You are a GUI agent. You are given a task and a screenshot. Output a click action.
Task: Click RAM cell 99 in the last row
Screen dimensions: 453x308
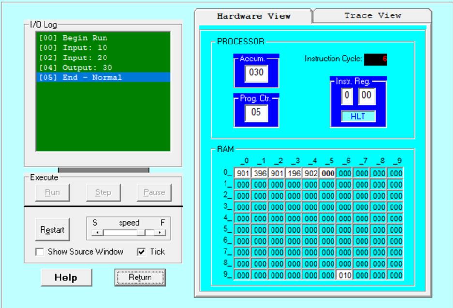point(396,275)
